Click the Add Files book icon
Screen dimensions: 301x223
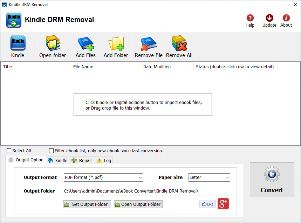click(x=86, y=44)
